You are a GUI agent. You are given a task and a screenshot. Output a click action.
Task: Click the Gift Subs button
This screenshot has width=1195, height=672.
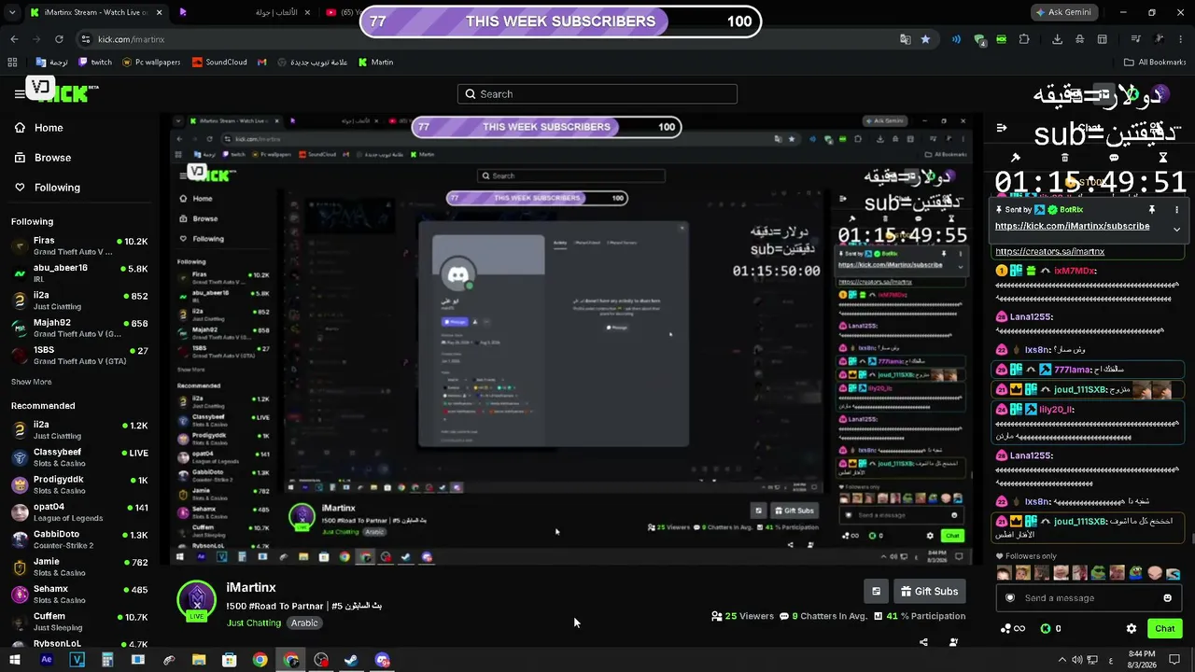pos(930,591)
